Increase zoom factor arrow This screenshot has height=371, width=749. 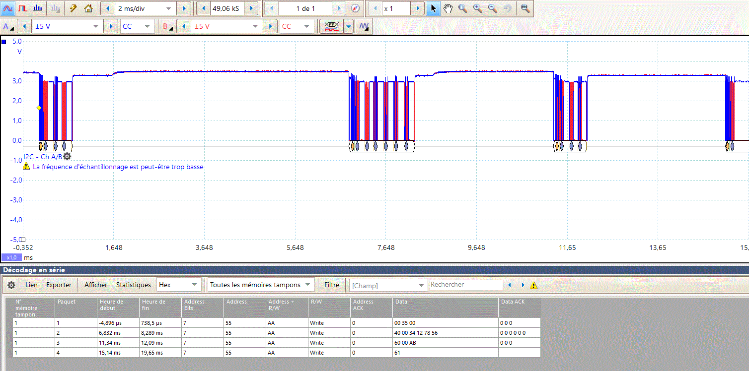click(x=418, y=8)
